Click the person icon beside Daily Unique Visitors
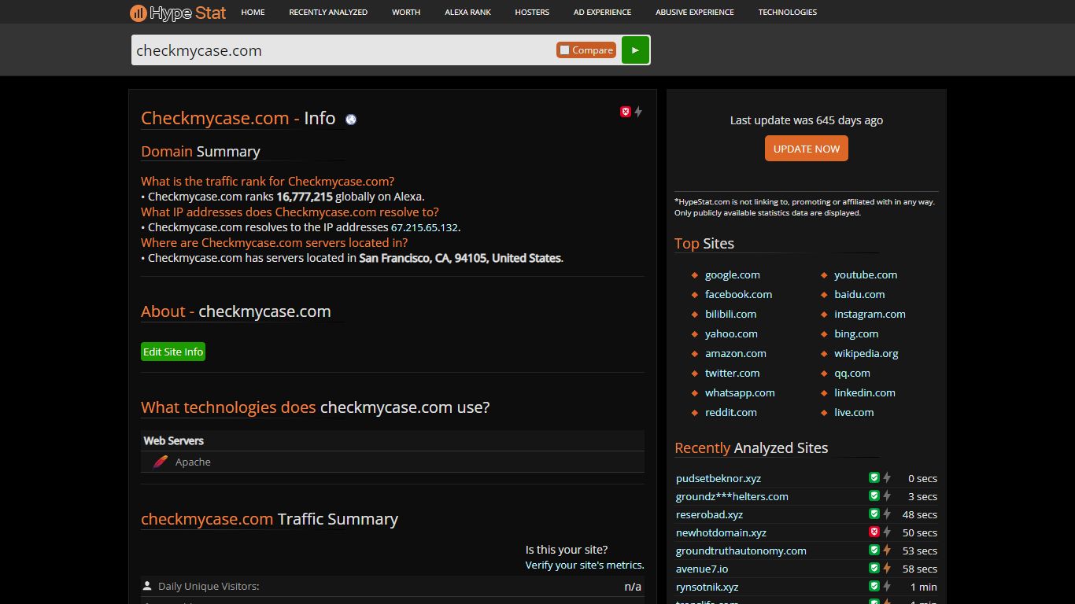 pyautogui.click(x=147, y=586)
